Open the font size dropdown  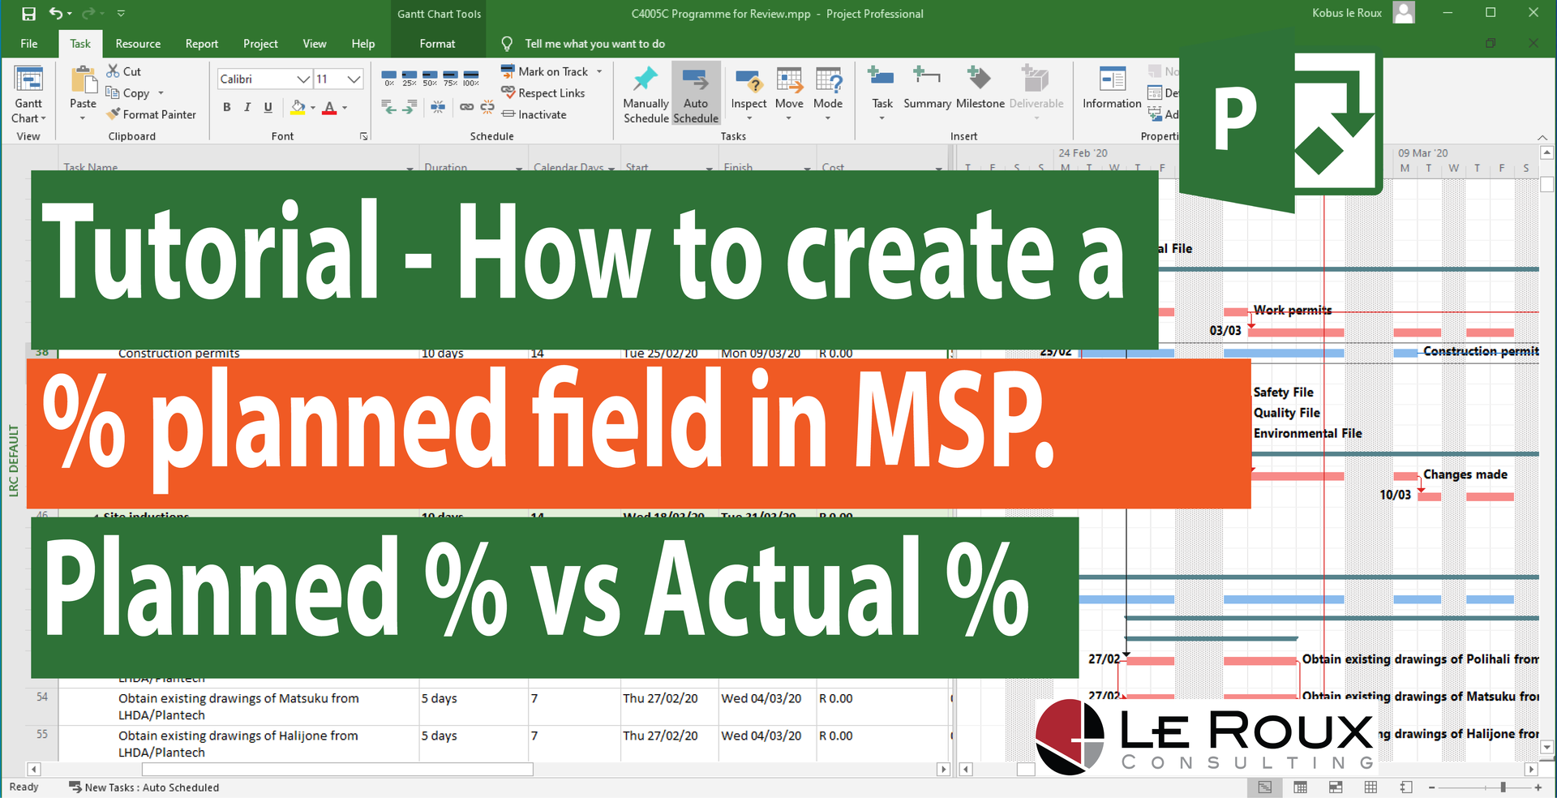click(353, 79)
